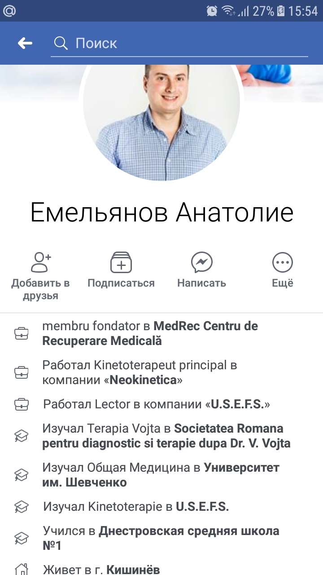Open the three-dots Ещё menu

tap(283, 262)
